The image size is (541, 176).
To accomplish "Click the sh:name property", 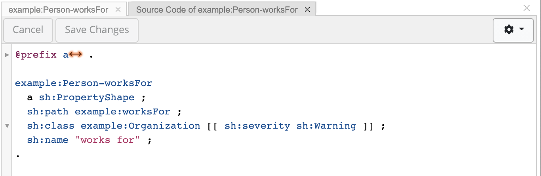I will point(48,140).
